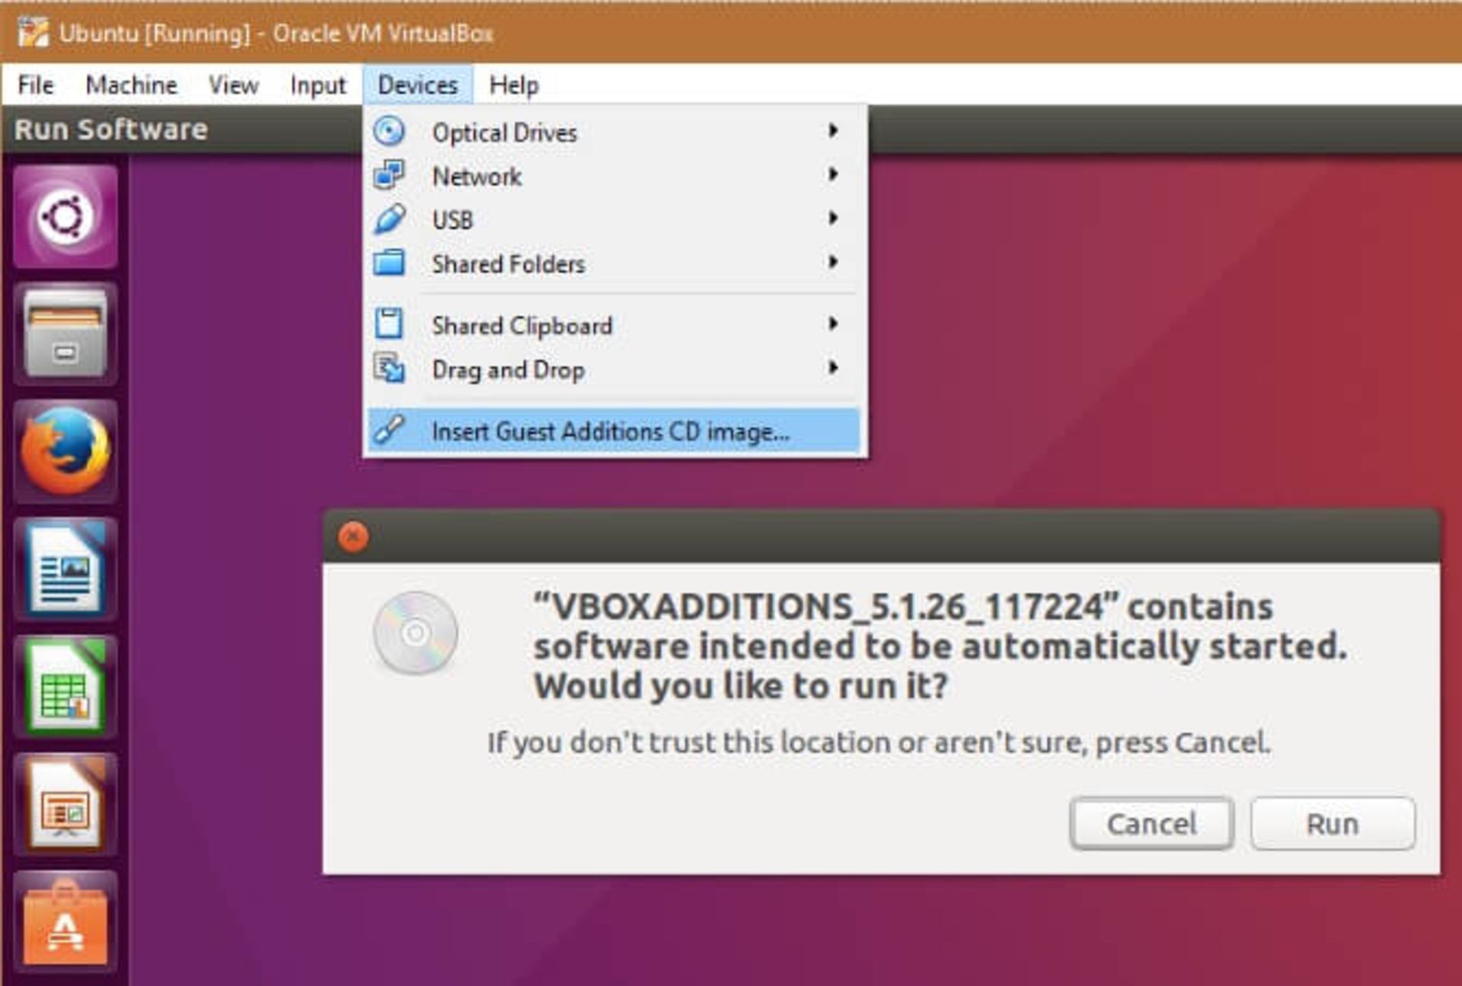Image resolution: width=1462 pixels, height=986 pixels.
Task: Click the VBOXADDITIONS dialog heading text
Action: coord(940,646)
